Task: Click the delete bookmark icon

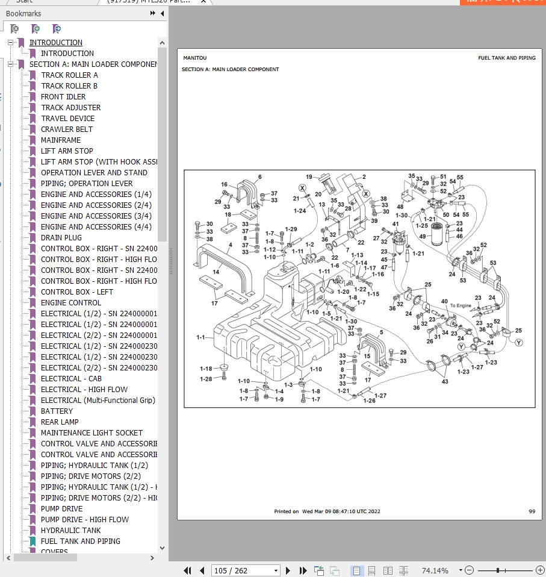Action: pos(15,28)
